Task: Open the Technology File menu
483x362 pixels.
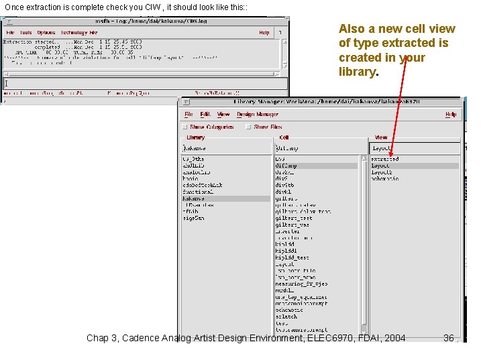Action: (79, 32)
